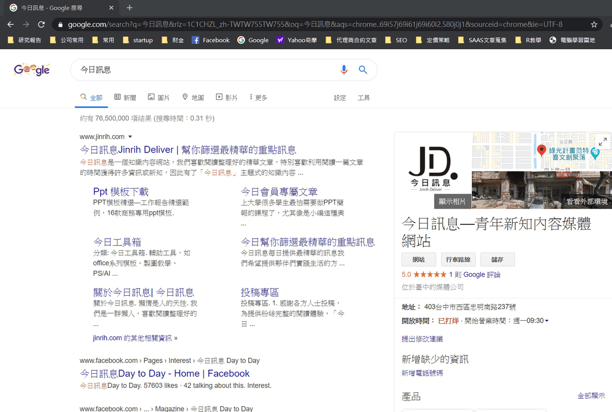Click the 看看外部環境 street view thumbnail
Screen dimensions: 612x412
[542, 190]
